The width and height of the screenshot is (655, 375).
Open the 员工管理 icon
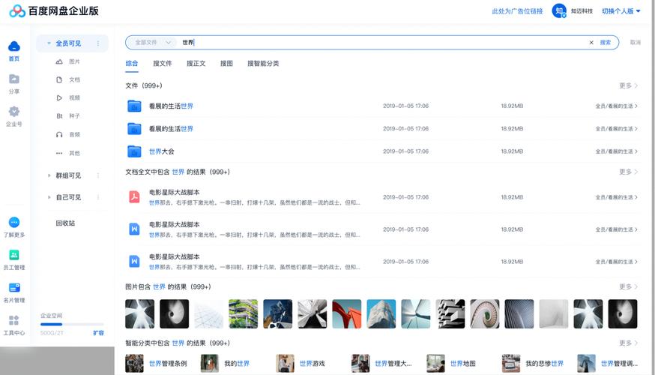pos(14,254)
